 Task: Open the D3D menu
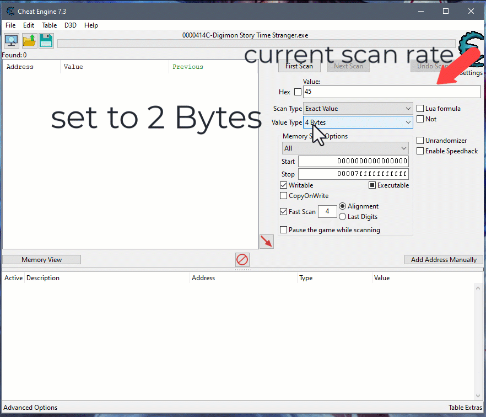(71, 25)
